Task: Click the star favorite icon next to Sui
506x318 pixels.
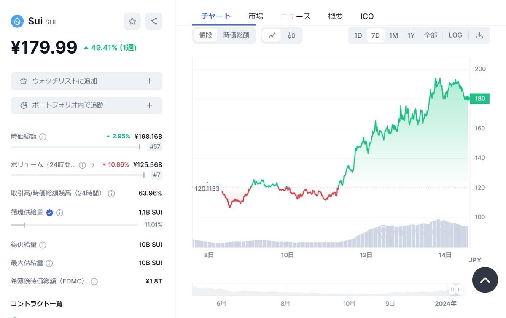Action: click(x=132, y=21)
